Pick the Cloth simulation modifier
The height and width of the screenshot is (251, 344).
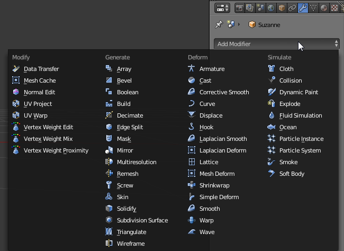pos(286,69)
